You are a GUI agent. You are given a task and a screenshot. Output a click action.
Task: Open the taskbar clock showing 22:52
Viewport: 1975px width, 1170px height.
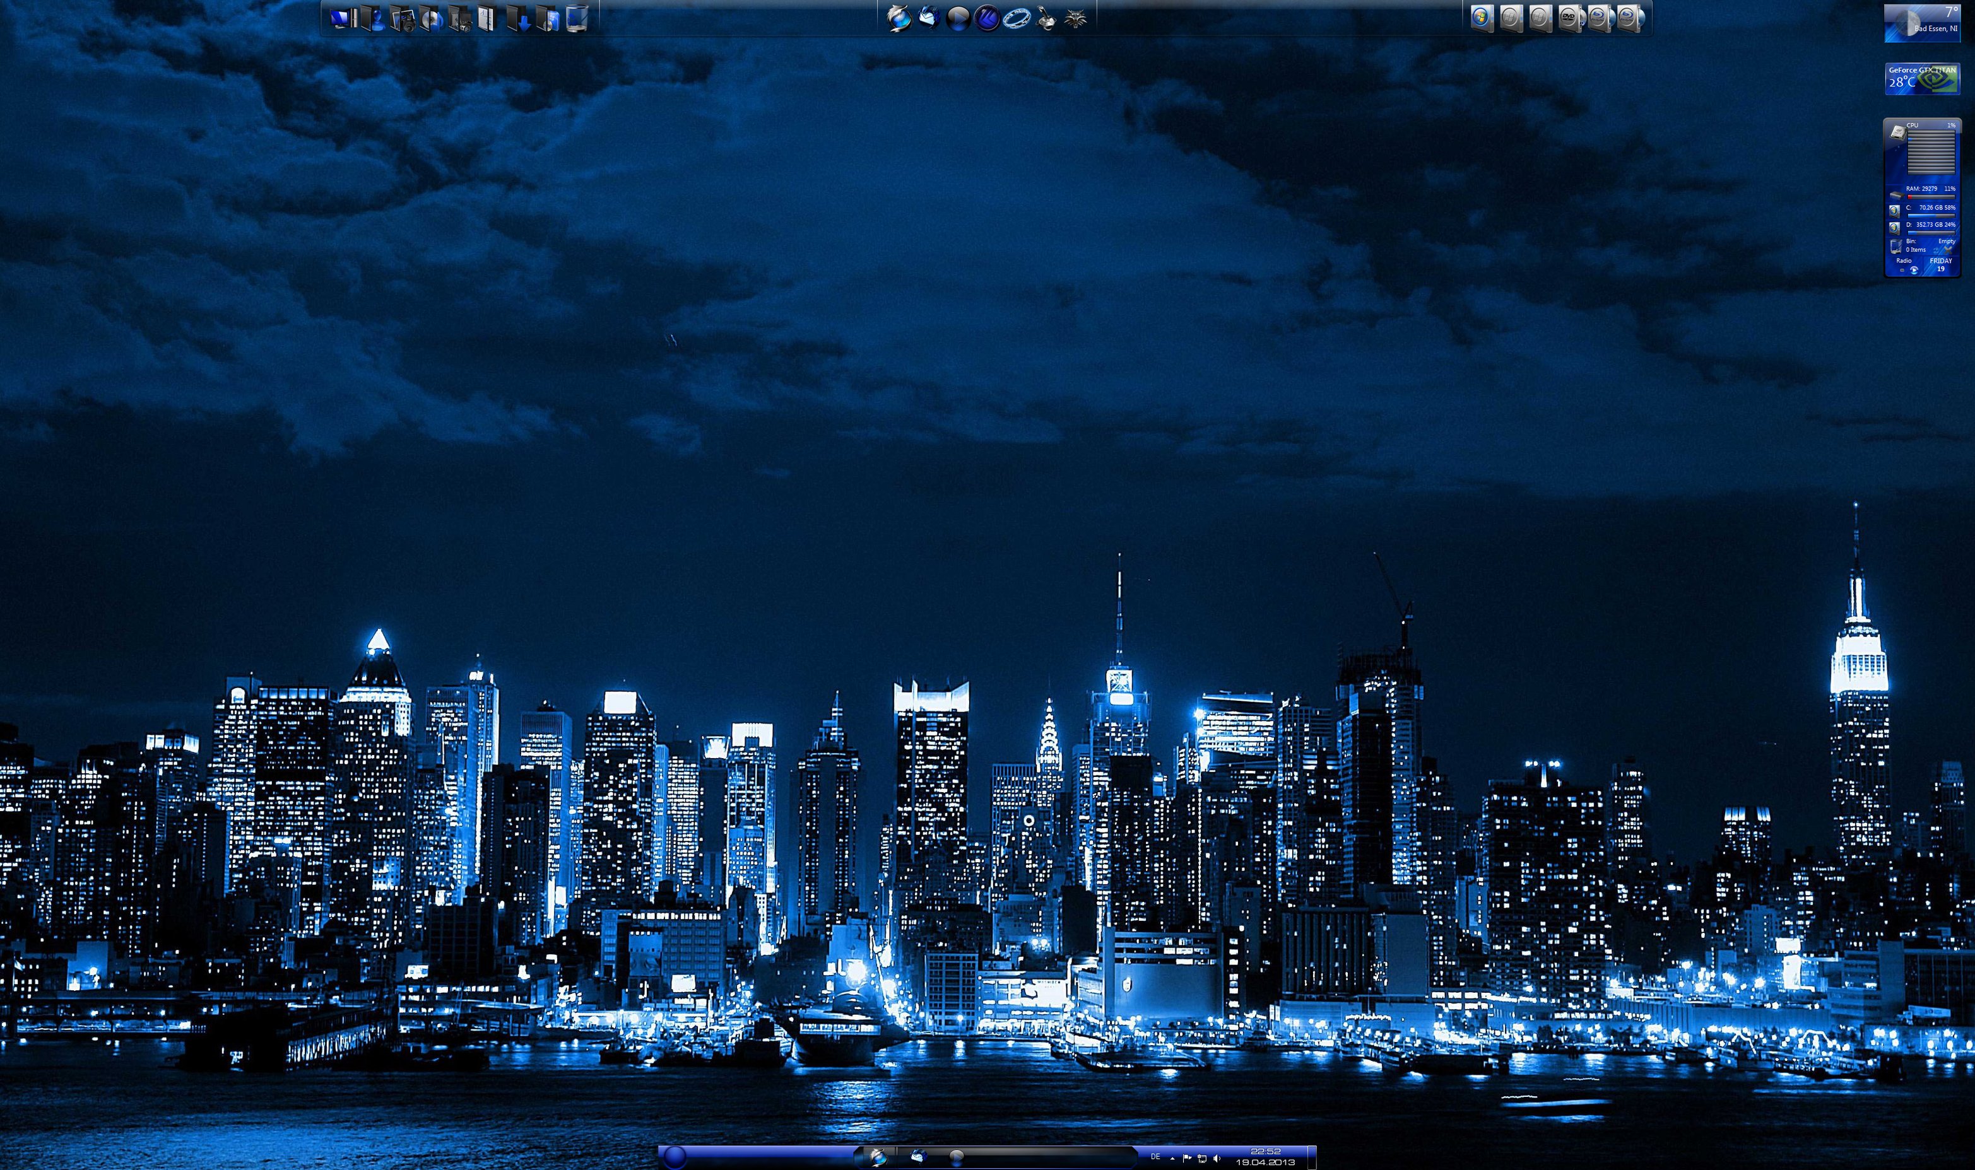coord(1266,1157)
